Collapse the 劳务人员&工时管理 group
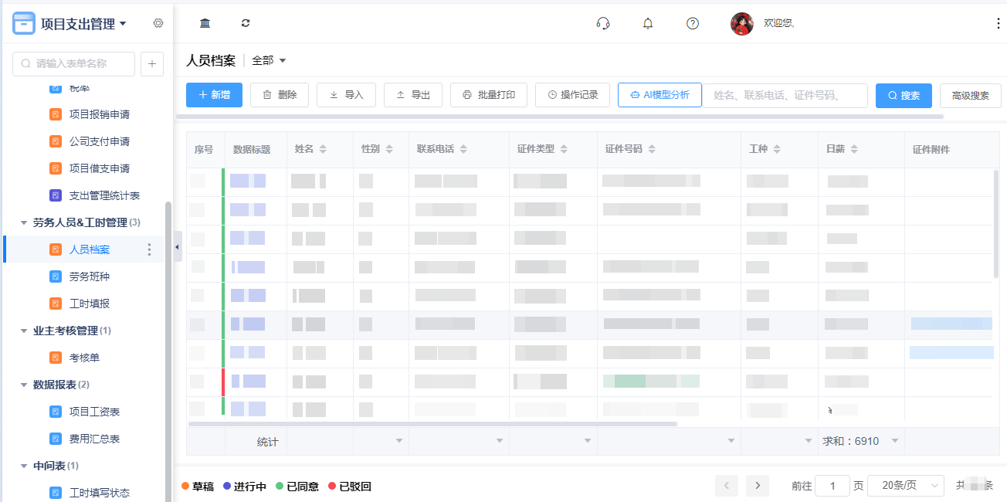The height and width of the screenshot is (502, 1007). tap(23, 222)
